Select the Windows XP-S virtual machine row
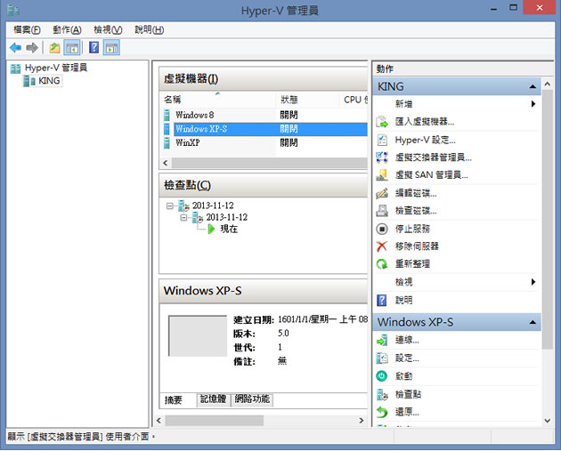This screenshot has height=451, width=561. 265,129
